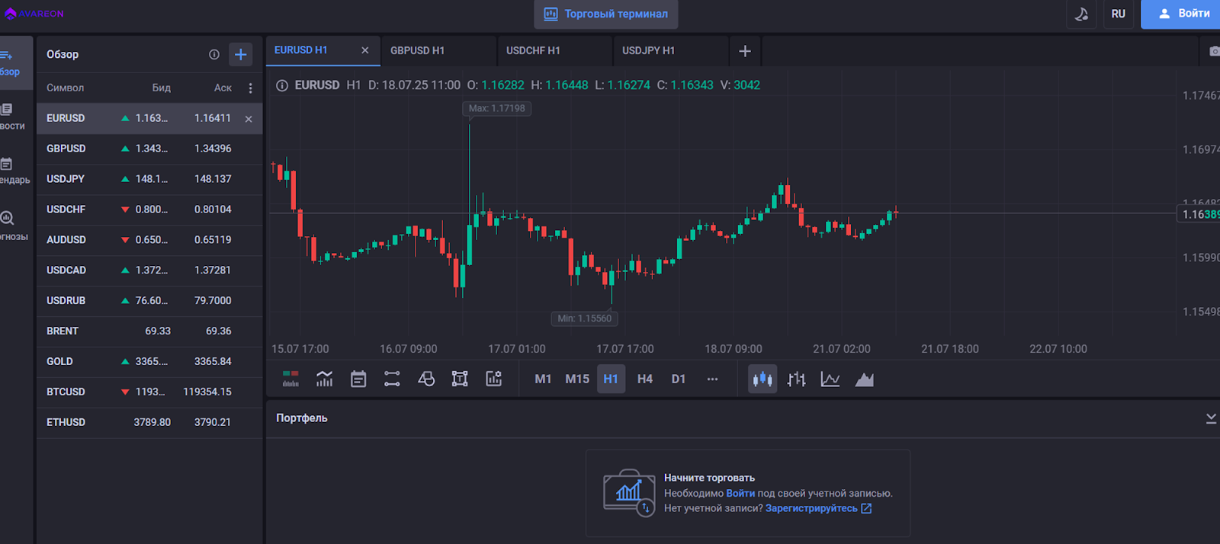The width and height of the screenshot is (1220, 544).
Task: Select USDJPY in the watchlist
Action: click(x=149, y=180)
